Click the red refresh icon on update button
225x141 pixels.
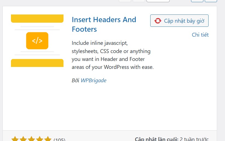pos(158,21)
